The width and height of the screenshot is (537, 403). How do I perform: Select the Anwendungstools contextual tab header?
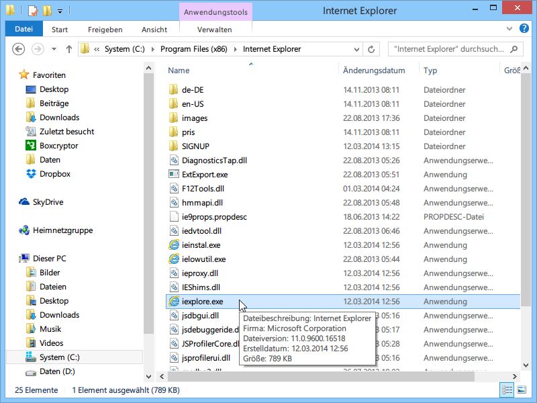[215, 12]
